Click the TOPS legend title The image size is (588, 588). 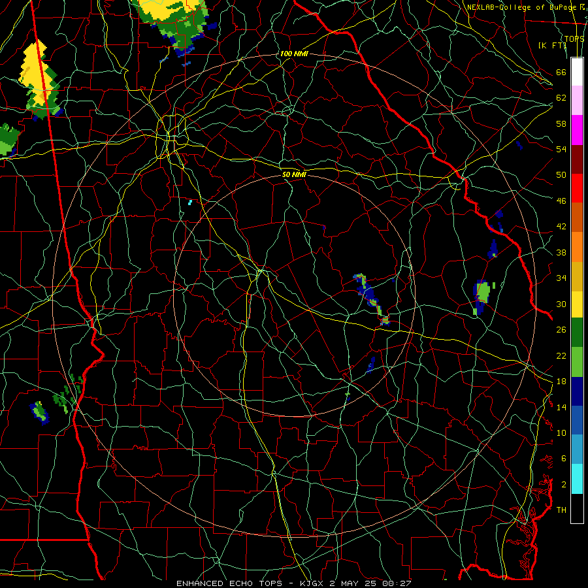pos(574,39)
